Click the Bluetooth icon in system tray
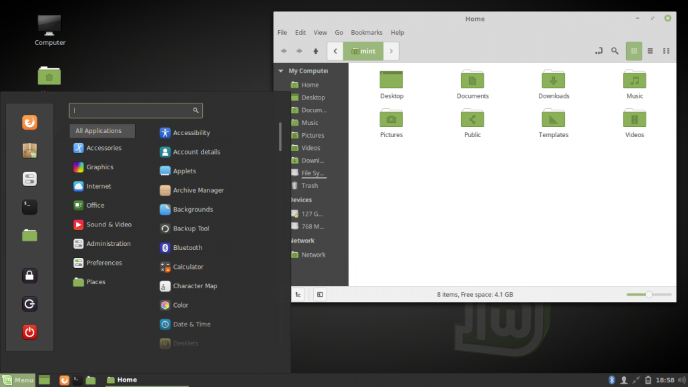The height and width of the screenshot is (387, 688). pos(611,380)
